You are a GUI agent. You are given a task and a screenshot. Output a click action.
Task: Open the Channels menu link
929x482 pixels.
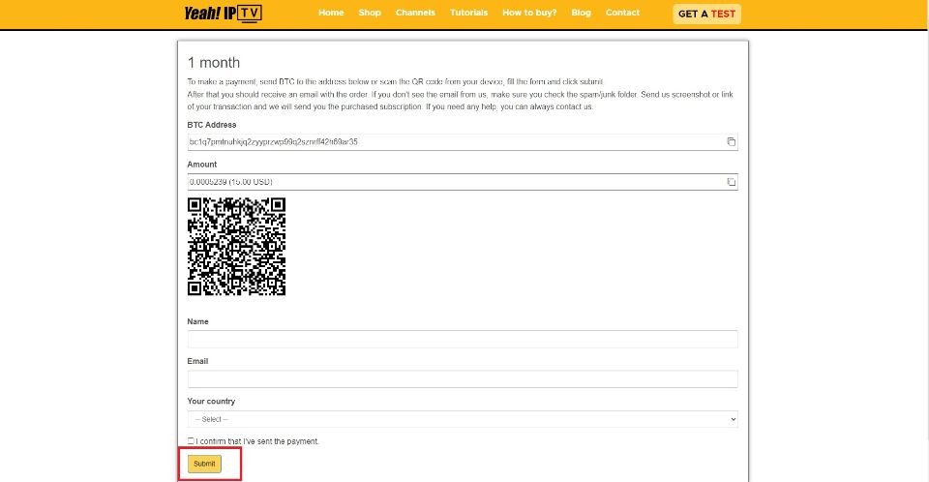click(415, 13)
